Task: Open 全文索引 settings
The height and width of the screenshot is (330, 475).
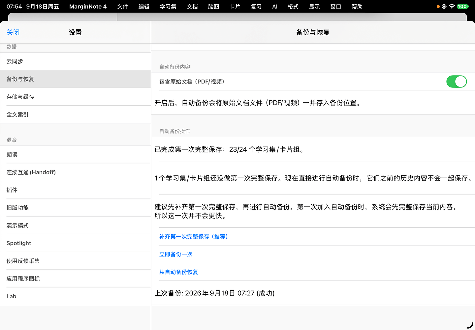Action: (x=76, y=115)
